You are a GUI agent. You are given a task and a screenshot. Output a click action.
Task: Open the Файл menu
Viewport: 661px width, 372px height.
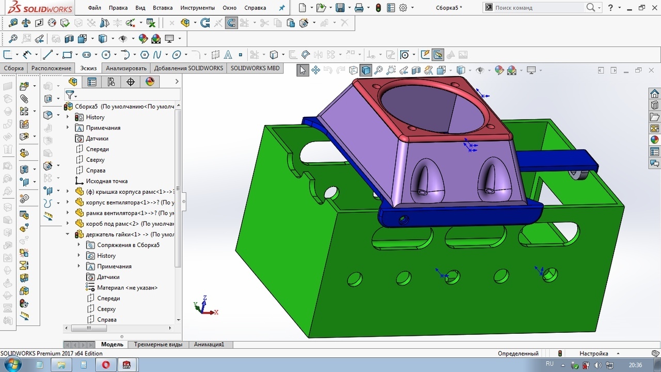tap(95, 8)
